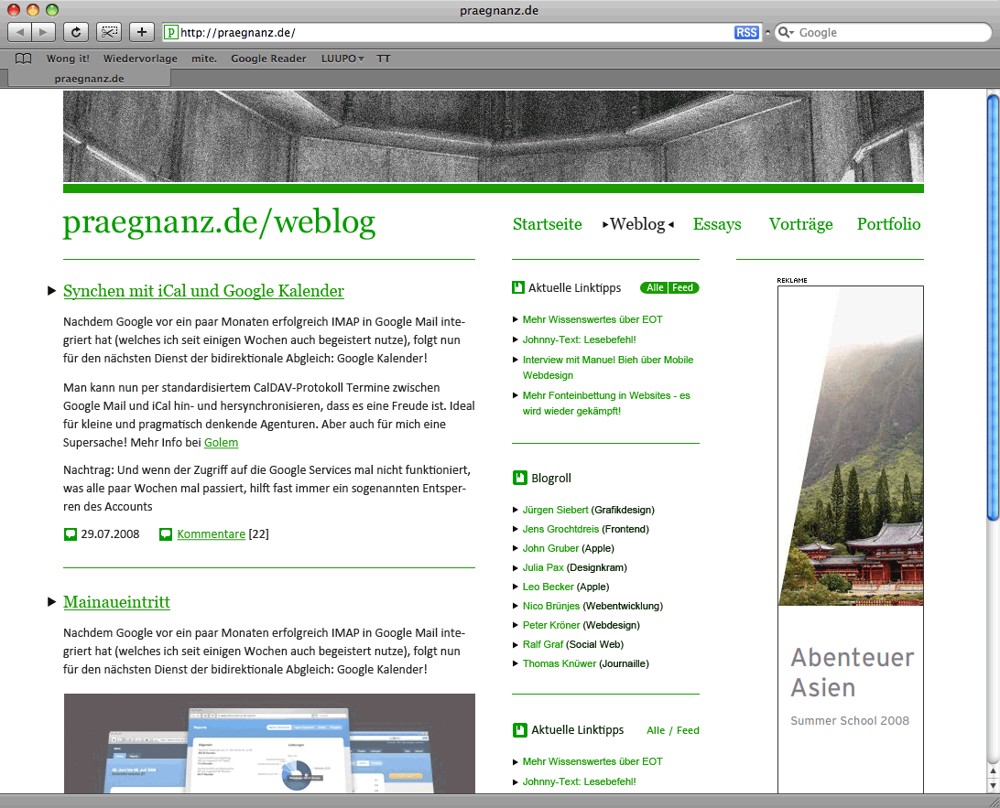Click the blue RSS badge in address bar
This screenshot has width=1000, height=808.
point(746,33)
